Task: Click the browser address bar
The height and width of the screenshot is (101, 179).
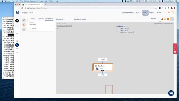Action: 89,8
